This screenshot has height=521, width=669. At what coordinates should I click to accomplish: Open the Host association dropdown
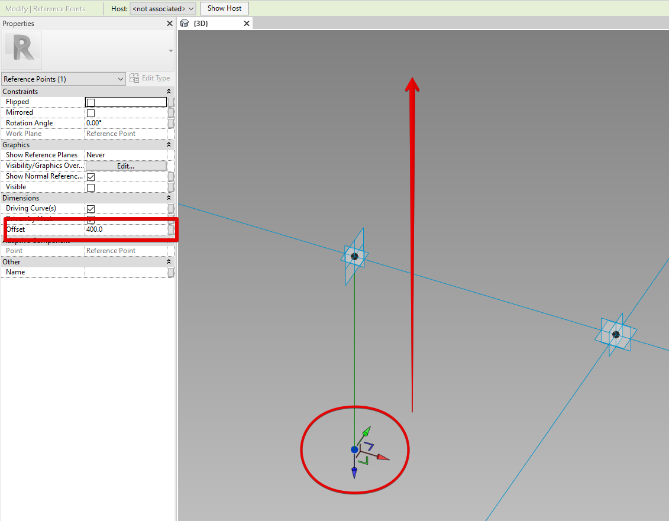coord(163,8)
